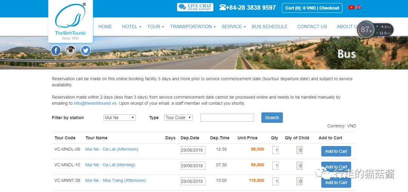Start Live Chat online support

[195, 7]
